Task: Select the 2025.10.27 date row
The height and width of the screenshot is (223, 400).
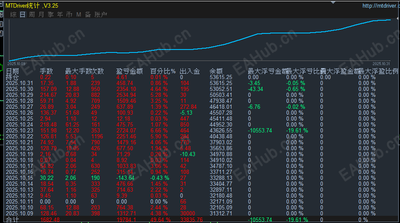Action: click(x=20, y=107)
